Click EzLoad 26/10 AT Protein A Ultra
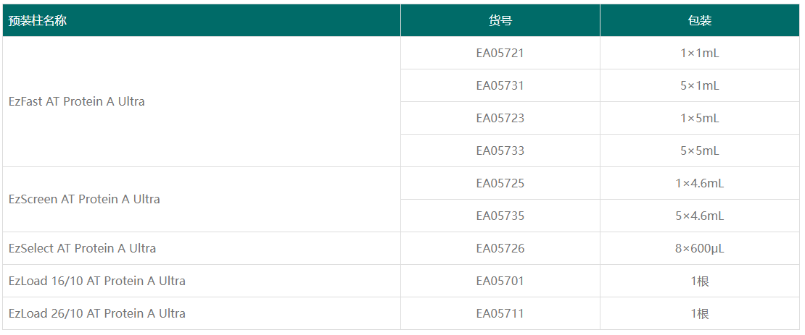 [x=97, y=313]
